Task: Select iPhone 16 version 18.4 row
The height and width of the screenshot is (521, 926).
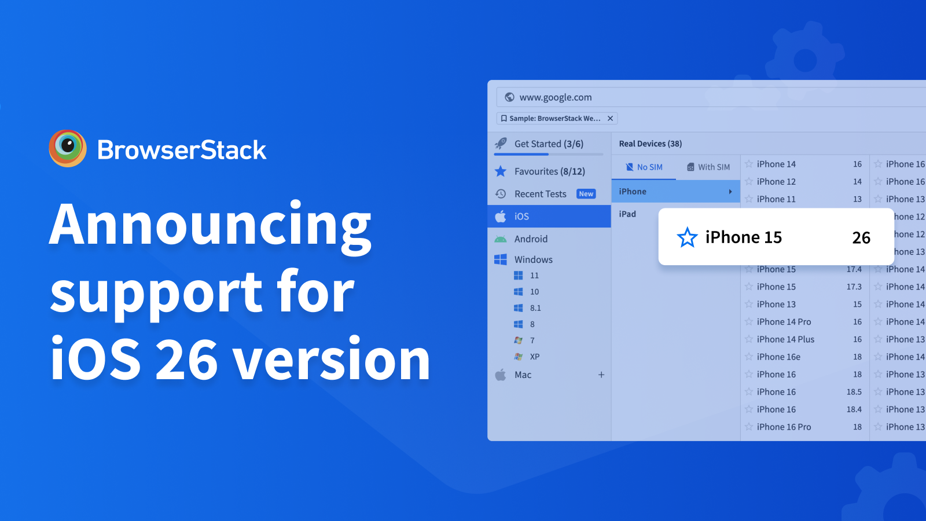Action: coord(804,409)
